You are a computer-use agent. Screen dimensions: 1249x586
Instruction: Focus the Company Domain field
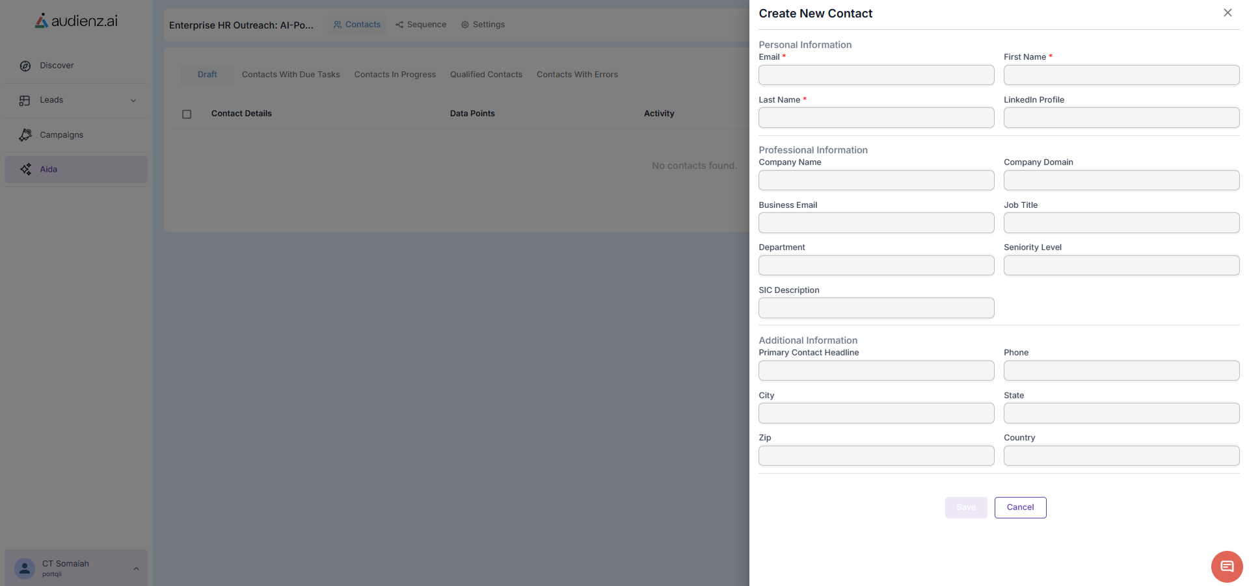point(1121,180)
